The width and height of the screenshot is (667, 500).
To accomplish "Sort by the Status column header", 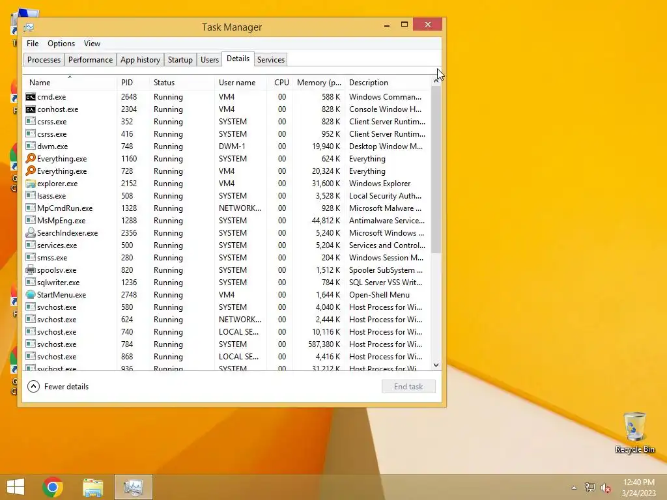I will (182, 83).
